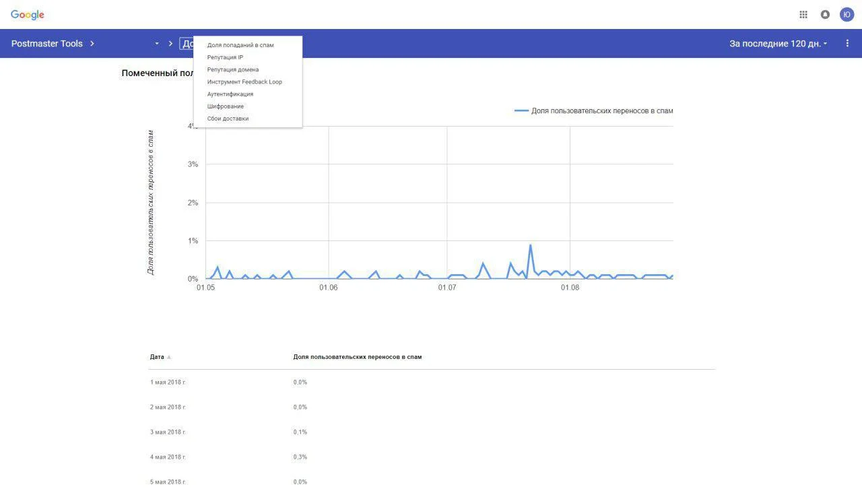Select Шифрование menu option

pos(226,106)
